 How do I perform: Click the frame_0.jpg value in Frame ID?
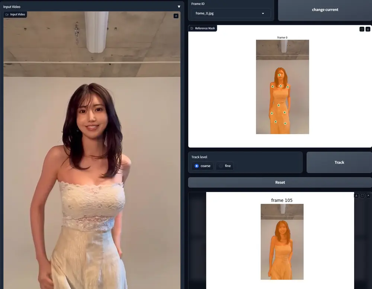205,13
